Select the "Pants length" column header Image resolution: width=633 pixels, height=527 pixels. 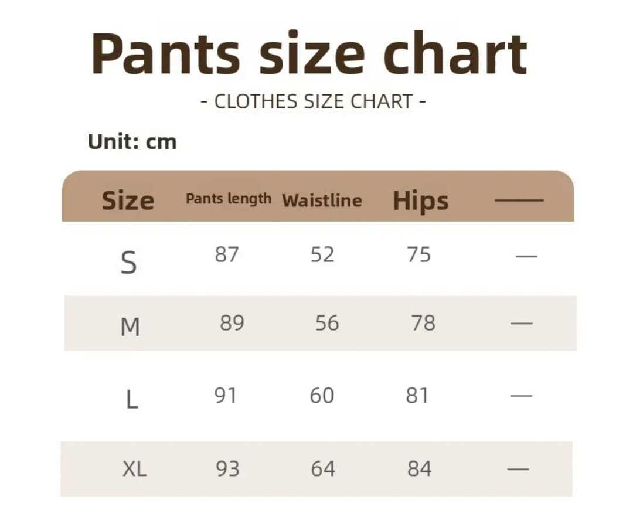point(228,199)
